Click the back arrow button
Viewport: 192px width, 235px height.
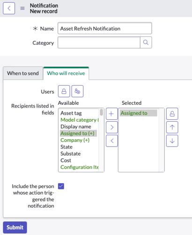pyautogui.click(x=9, y=8)
